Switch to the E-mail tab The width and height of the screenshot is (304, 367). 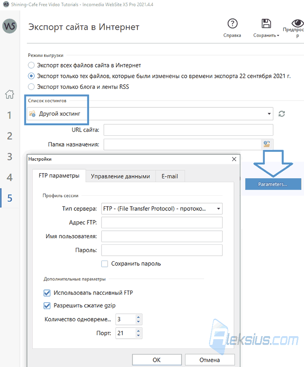click(170, 176)
